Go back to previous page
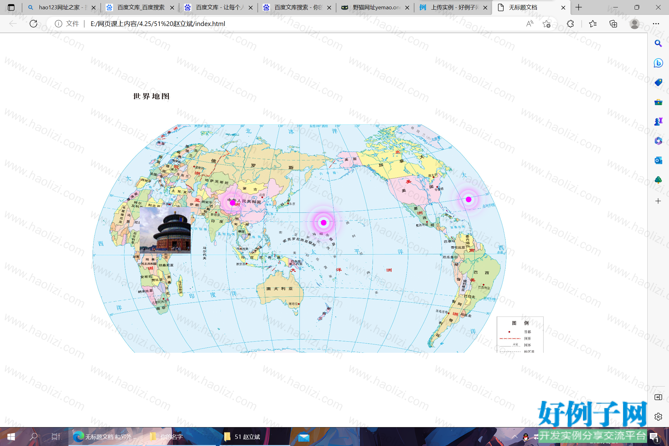Image resolution: width=669 pixels, height=446 pixels. click(13, 24)
